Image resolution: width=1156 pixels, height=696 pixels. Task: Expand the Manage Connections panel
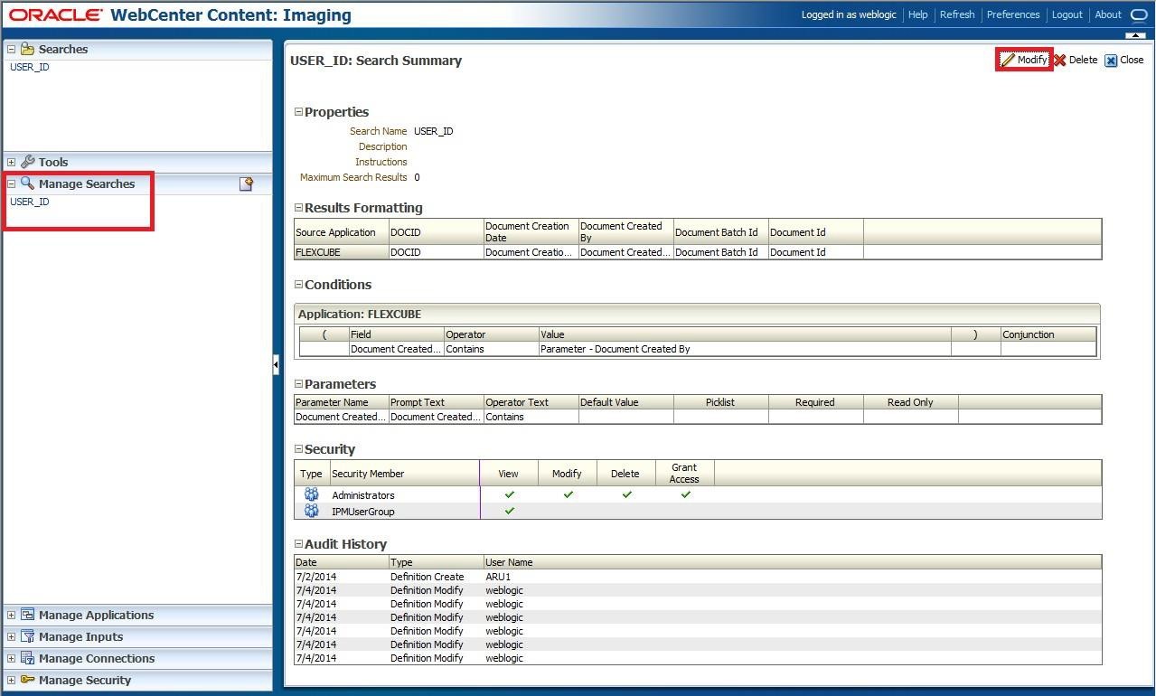(11, 659)
